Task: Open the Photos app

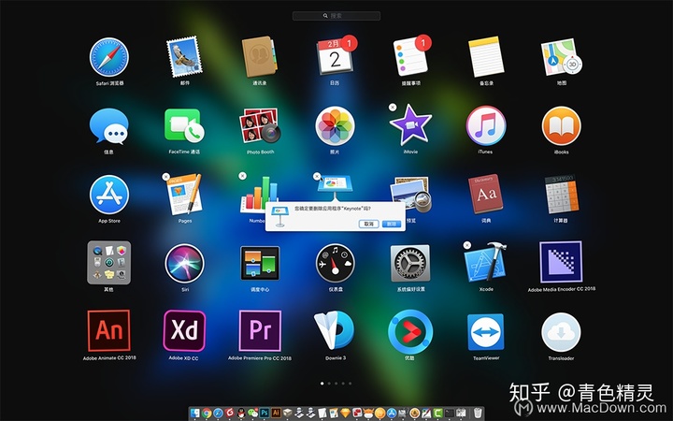Action: coord(335,126)
